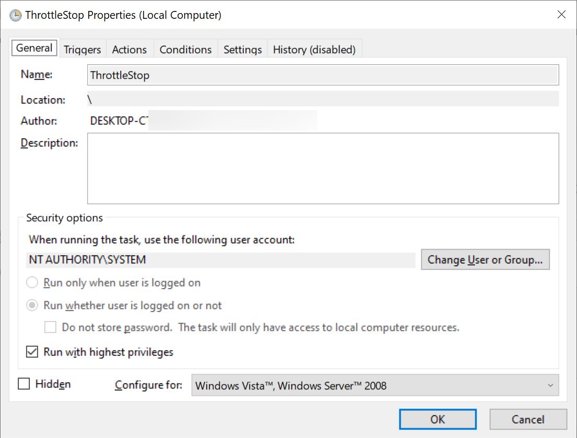View the History (disabled) tab
This screenshot has width=577, height=438.
314,49
